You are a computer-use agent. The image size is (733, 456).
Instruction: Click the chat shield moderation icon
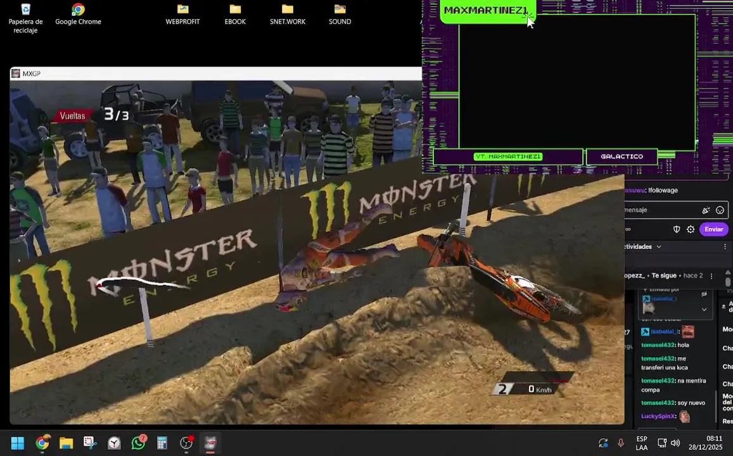[x=677, y=229]
